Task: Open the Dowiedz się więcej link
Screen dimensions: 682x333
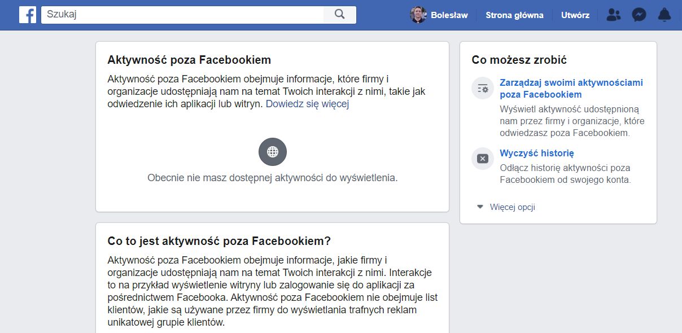Action: [x=307, y=104]
